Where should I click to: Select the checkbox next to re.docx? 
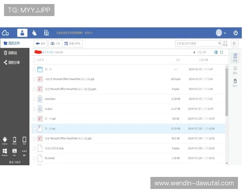34,109
